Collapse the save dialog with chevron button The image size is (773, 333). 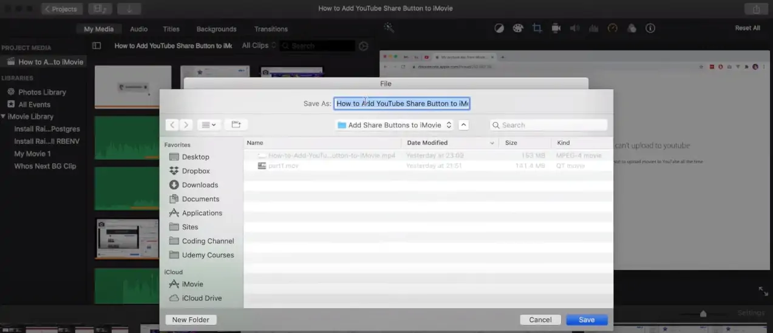pos(463,125)
